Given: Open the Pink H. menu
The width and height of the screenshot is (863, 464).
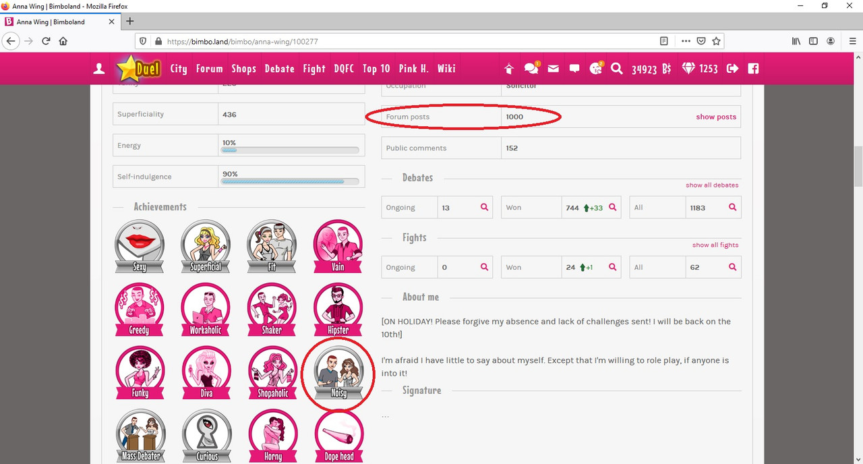Looking at the screenshot, I should click(x=414, y=69).
